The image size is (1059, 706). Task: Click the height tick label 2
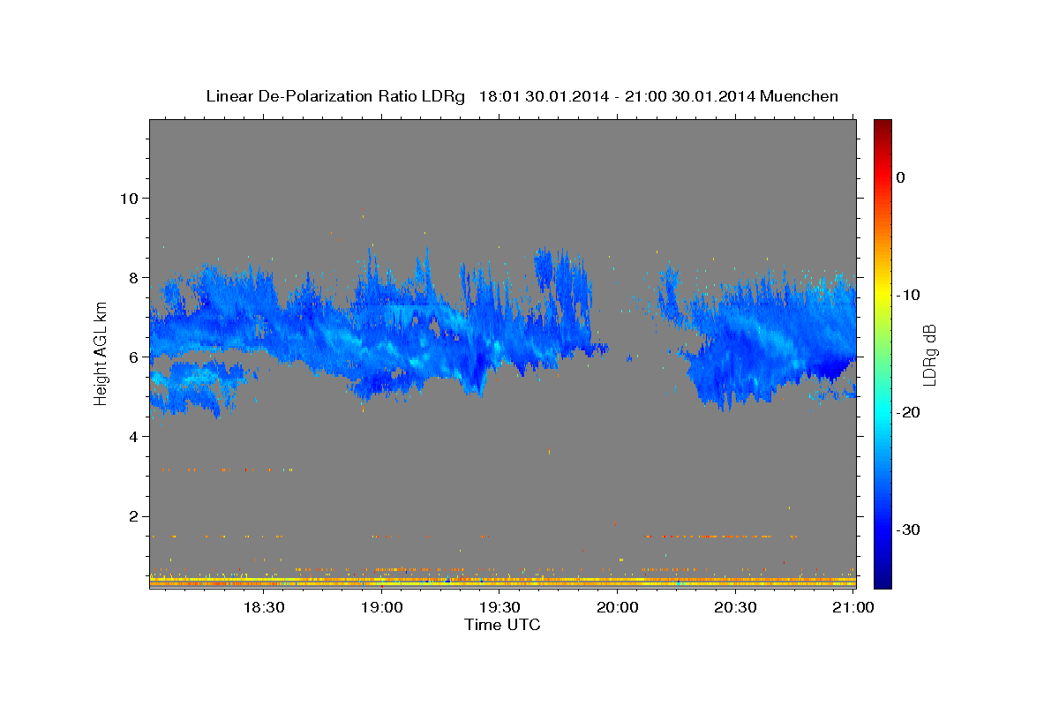[133, 515]
